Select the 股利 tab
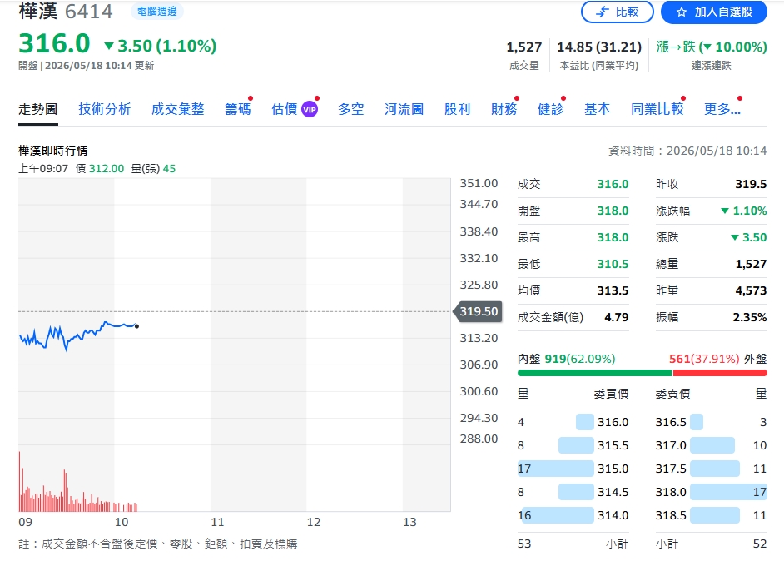The height and width of the screenshot is (561, 784). 458,109
